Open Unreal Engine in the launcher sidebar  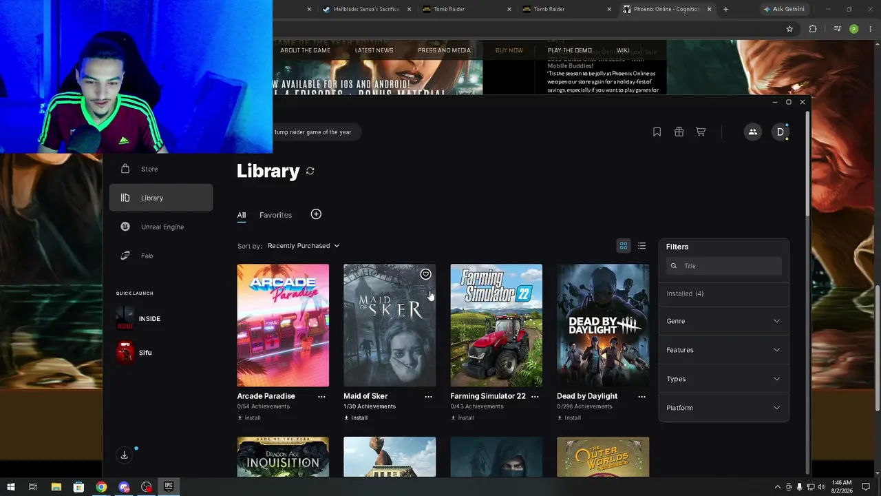(x=161, y=227)
